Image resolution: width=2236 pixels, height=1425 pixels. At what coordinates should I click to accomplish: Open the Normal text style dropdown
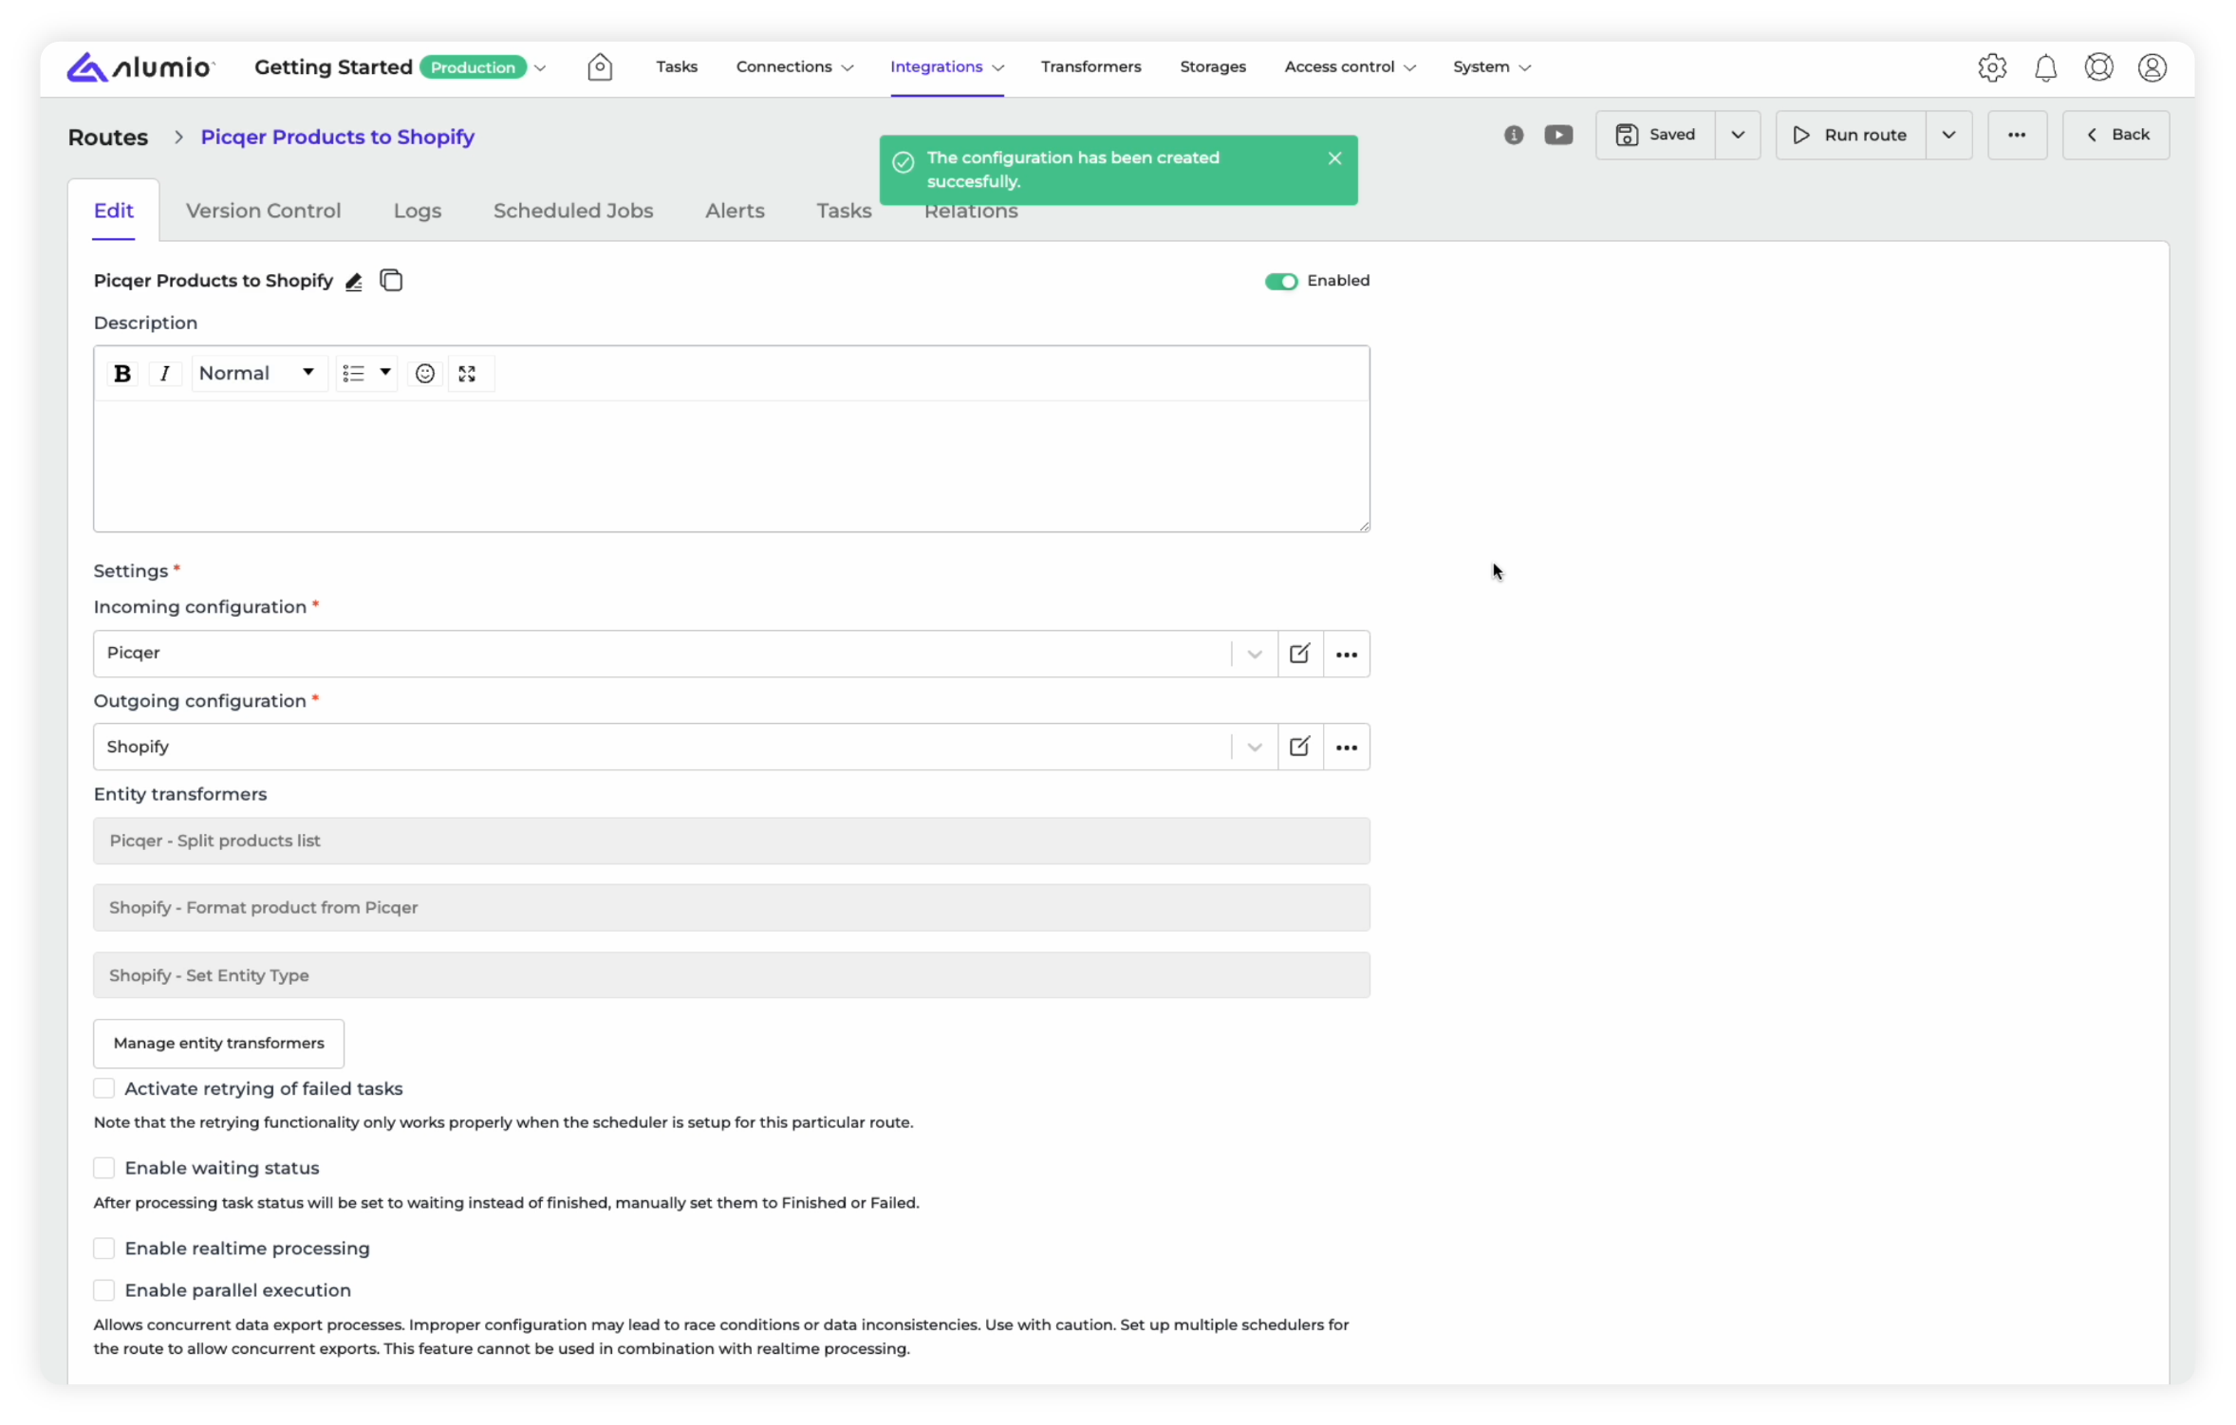(258, 374)
